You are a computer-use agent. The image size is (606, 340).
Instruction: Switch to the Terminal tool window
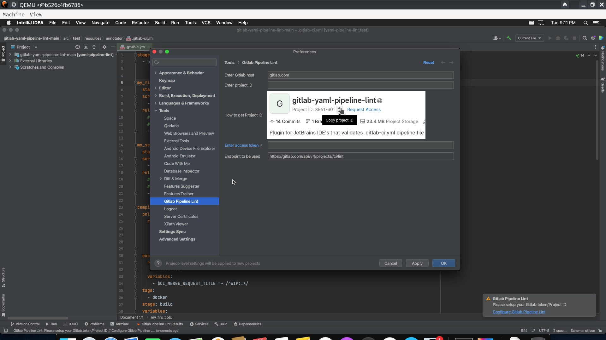122,324
